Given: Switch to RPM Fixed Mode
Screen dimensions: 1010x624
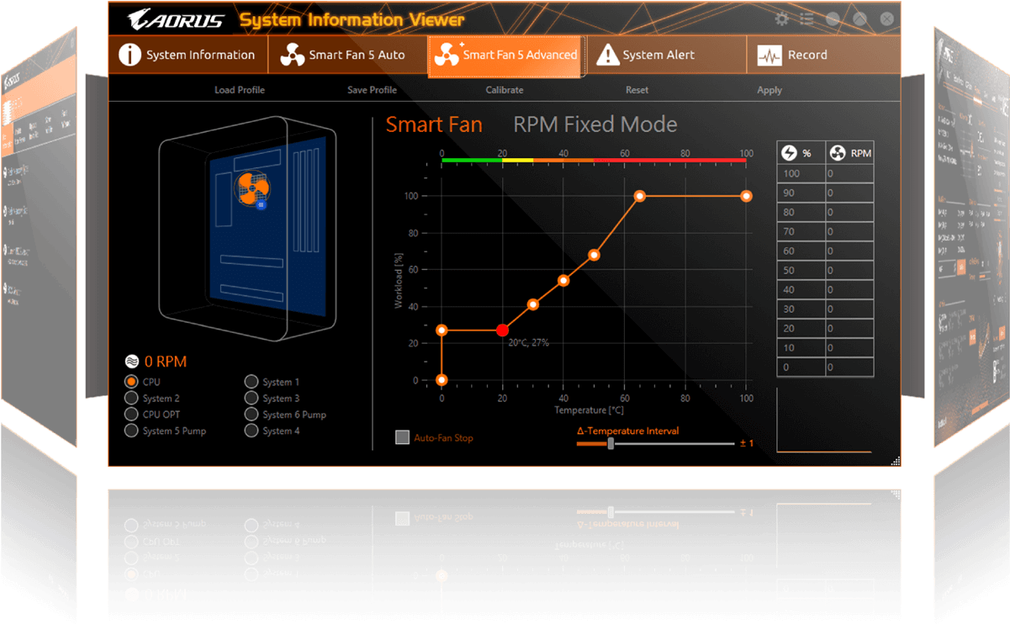Looking at the screenshot, I should tap(595, 125).
